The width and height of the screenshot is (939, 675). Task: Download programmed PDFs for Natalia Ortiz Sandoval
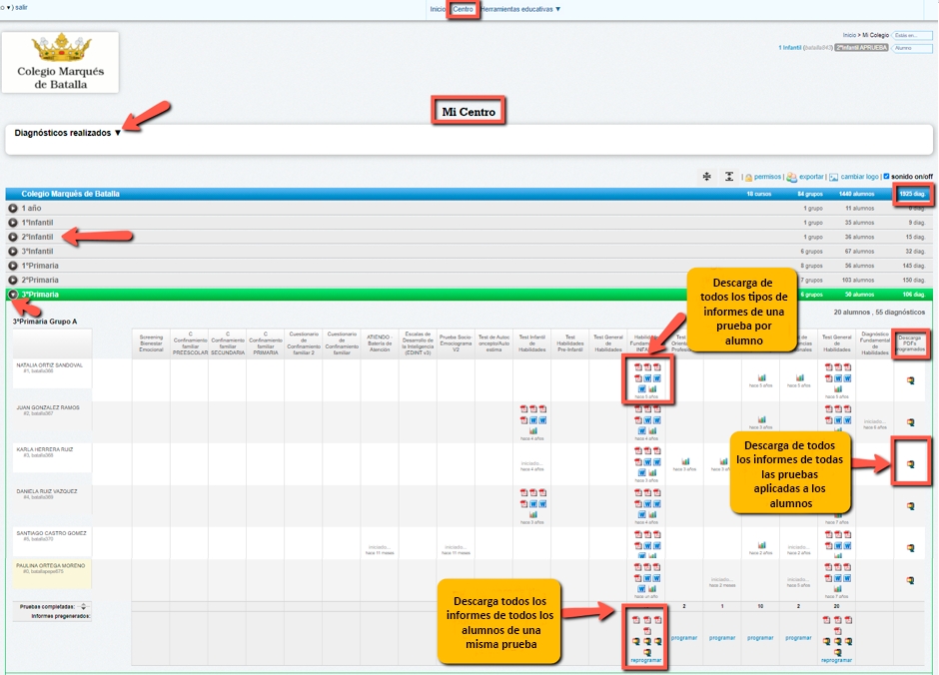coord(910,380)
